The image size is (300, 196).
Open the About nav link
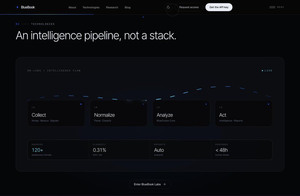(x=72, y=7)
